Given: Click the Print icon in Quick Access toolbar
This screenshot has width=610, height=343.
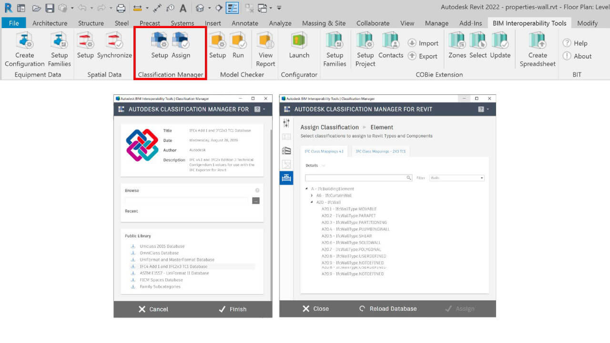Looking at the screenshot, I should (x=121, y=8).
